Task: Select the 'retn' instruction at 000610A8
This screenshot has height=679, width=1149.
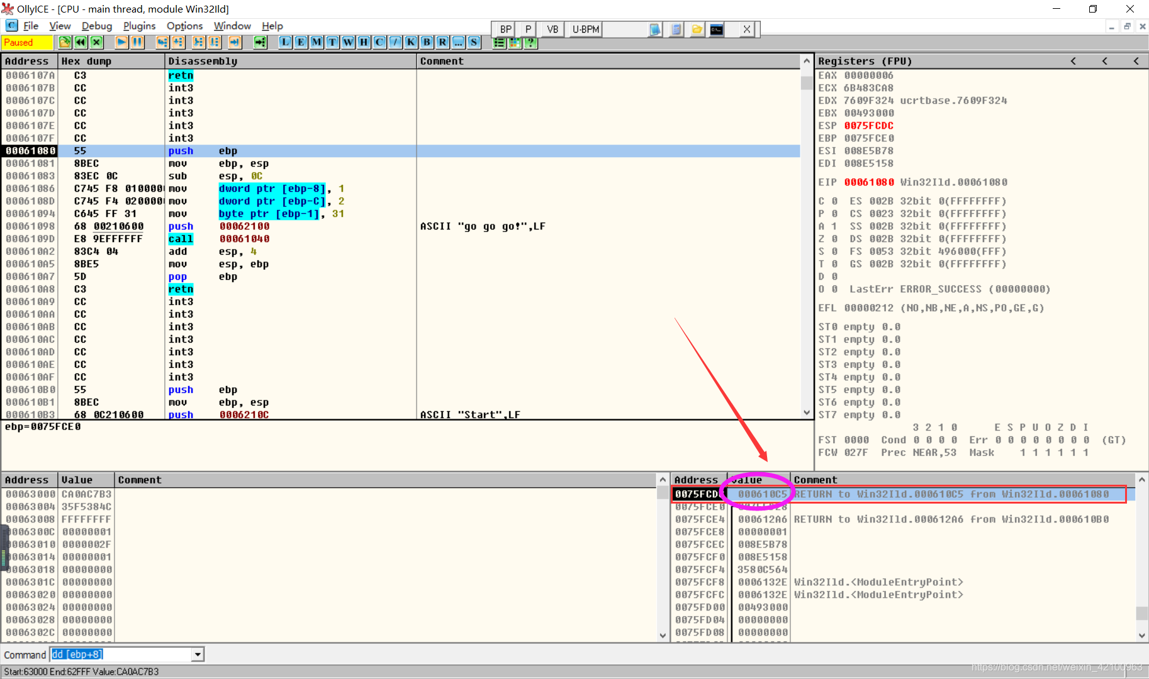Action: click(x=181, y=289)
